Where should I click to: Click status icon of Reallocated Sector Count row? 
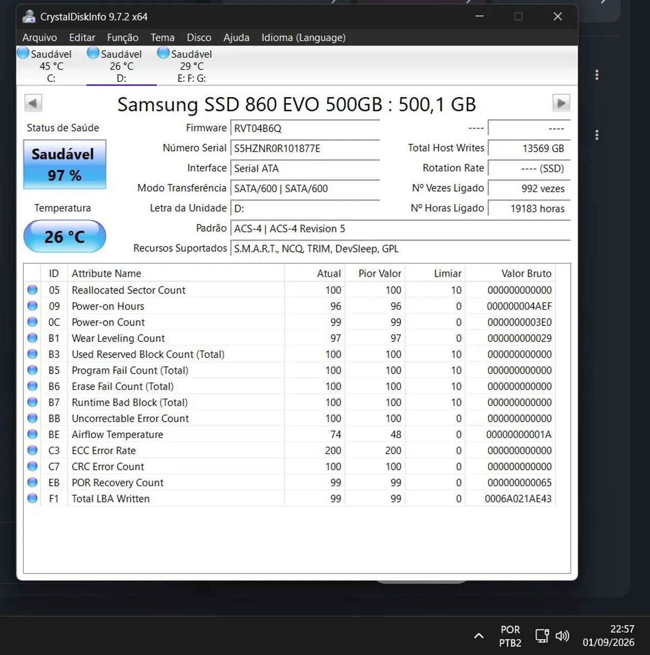click(32, 290)
